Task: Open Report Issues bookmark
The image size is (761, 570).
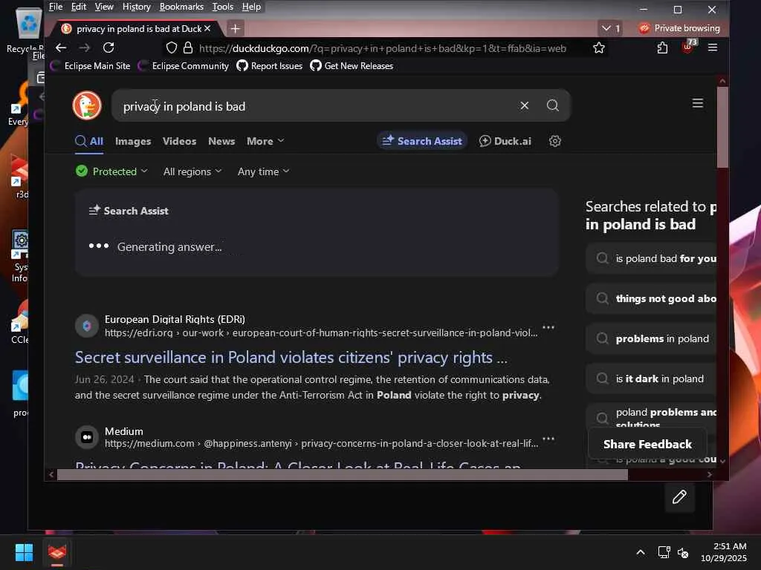Action: tap(269, 66)
